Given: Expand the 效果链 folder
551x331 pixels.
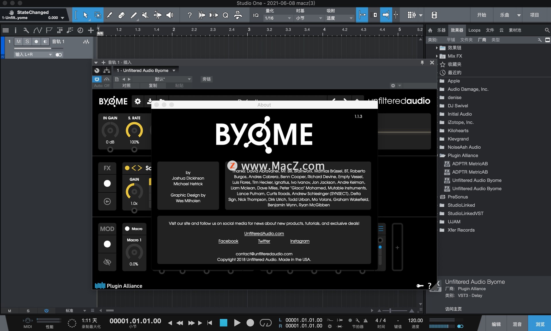Looking at the screenshot, I should 437,48.
